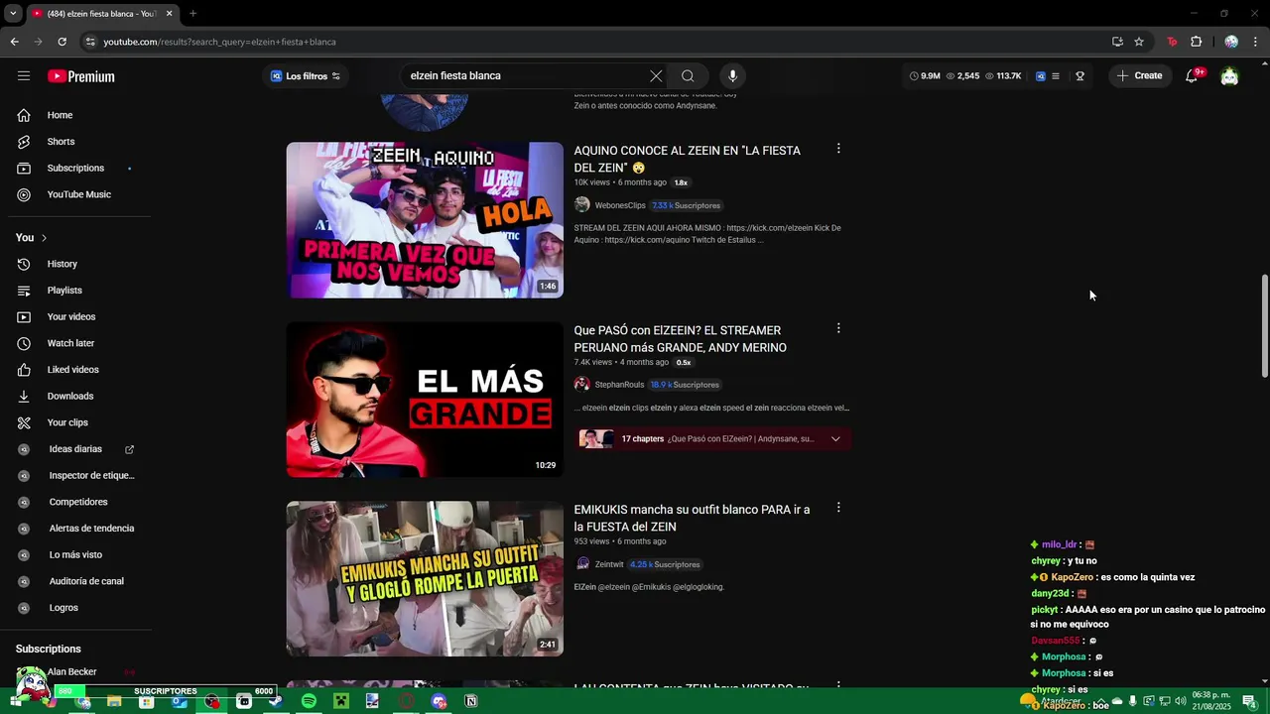Image resolution: width=1270 pixels, height=714 pixels.
Task: Click the Create button
Action: [x=1140, y=76]
